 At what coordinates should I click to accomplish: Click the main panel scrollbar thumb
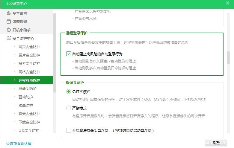pos(228,58)
